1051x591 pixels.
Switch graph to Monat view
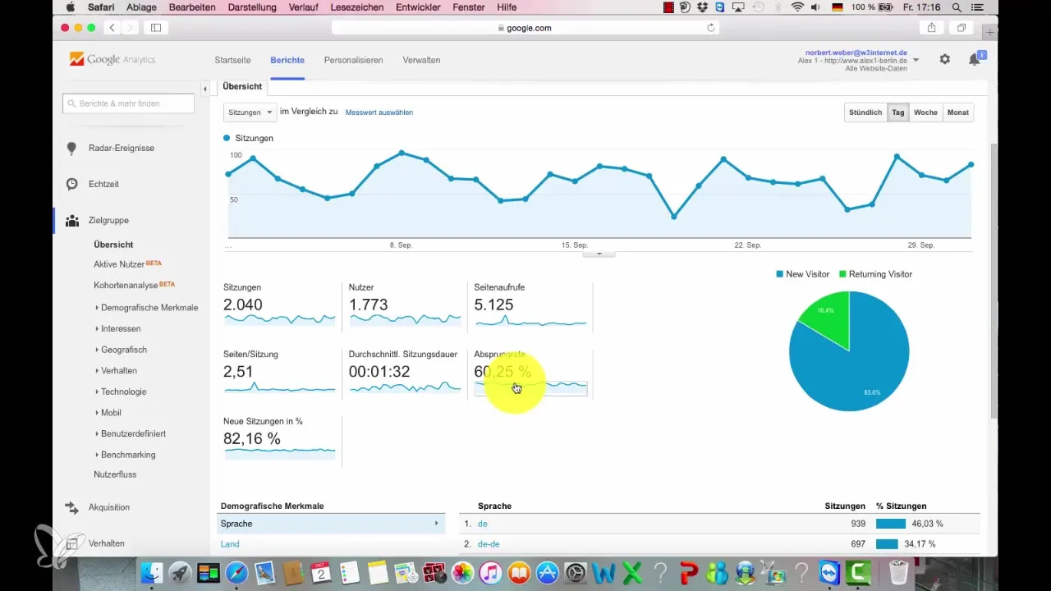coord(957,112)
